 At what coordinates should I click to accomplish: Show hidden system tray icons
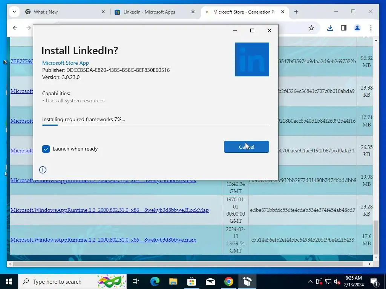[x=310, y=281]
